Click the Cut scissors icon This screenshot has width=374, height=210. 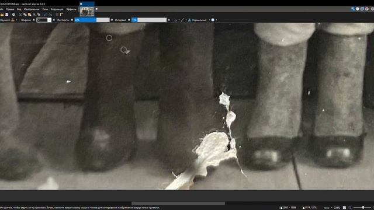click(x=20, y=15)
